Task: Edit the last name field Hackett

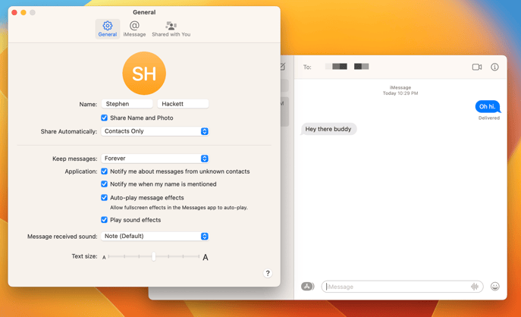Action: [x=183, y=104]
